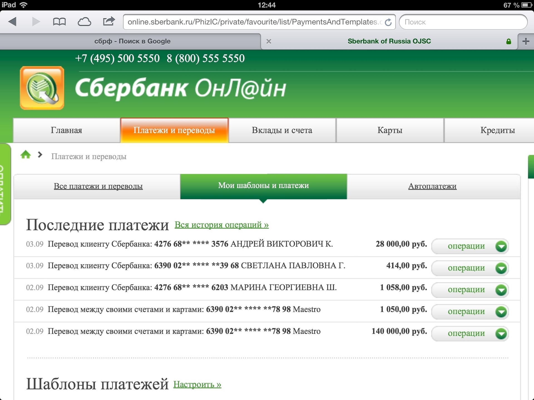Tap phone number 8 (800) 555 5550
Viewport: 534px width, 400px height.
[206, 59]
